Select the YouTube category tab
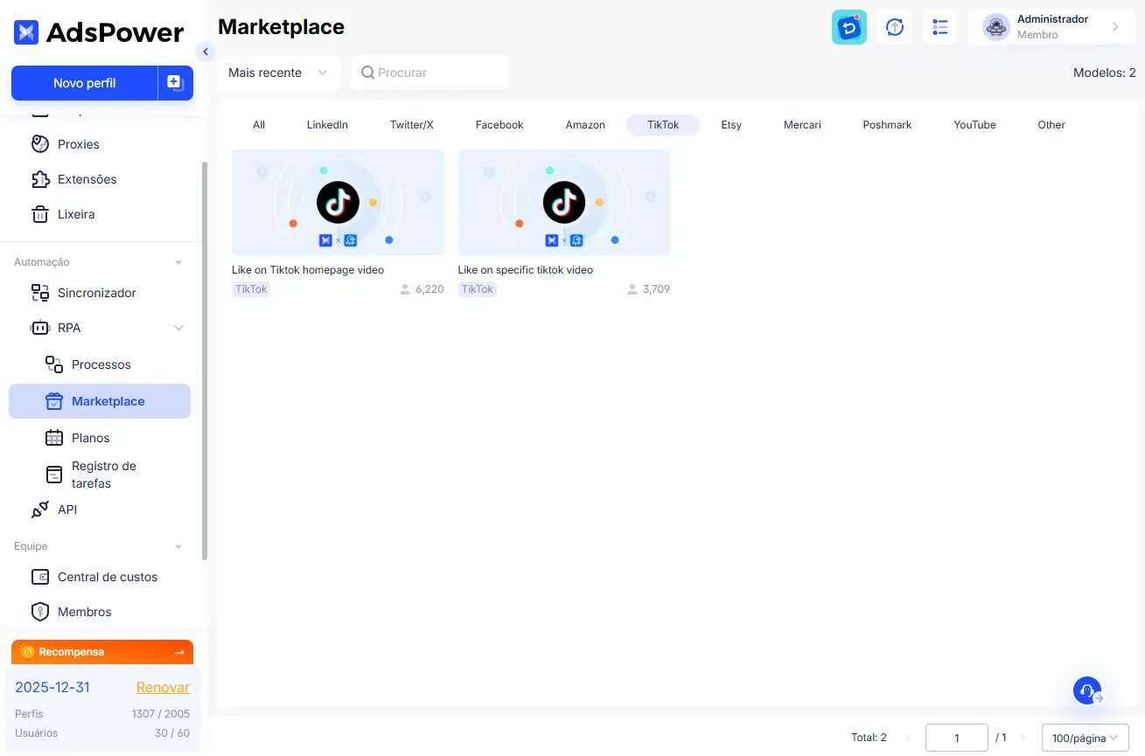1145x756 pixels. pyautogui.click(x=974, y=125)
